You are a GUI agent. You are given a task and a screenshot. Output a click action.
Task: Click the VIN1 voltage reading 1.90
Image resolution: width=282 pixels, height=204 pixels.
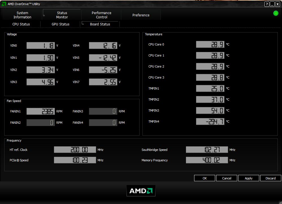[41, 58]
